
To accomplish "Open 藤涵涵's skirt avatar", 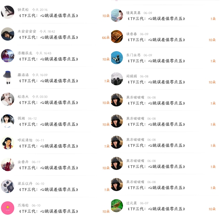I will point(8,77).
